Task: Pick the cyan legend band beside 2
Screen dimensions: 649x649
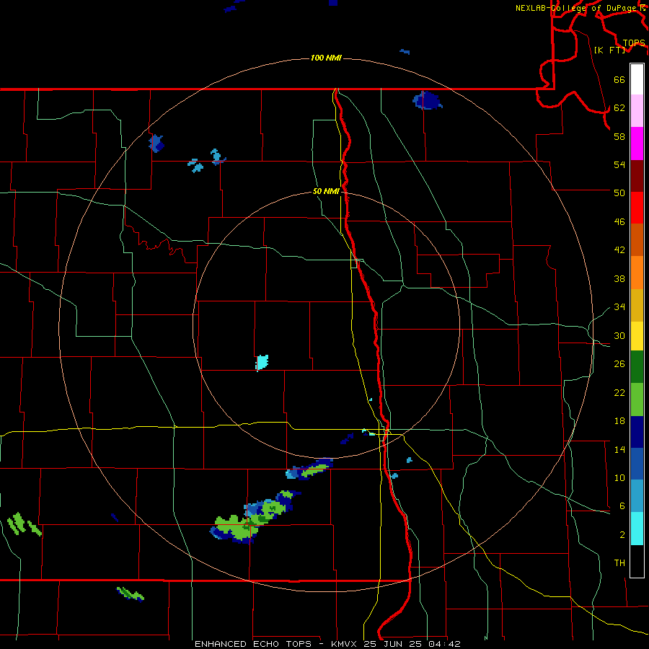Action: tap(637, 529)
